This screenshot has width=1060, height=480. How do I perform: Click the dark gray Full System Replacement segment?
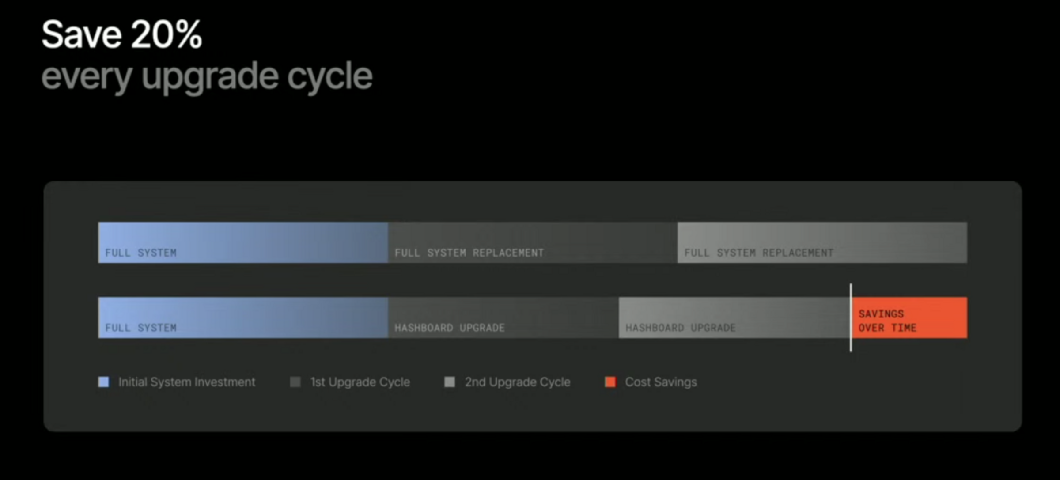[x=532, y=238]
